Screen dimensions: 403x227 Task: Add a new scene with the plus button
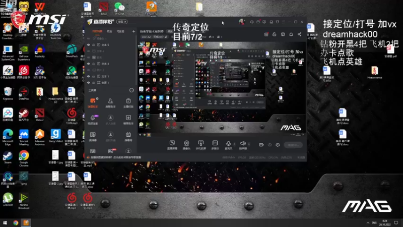click(133, 31)
